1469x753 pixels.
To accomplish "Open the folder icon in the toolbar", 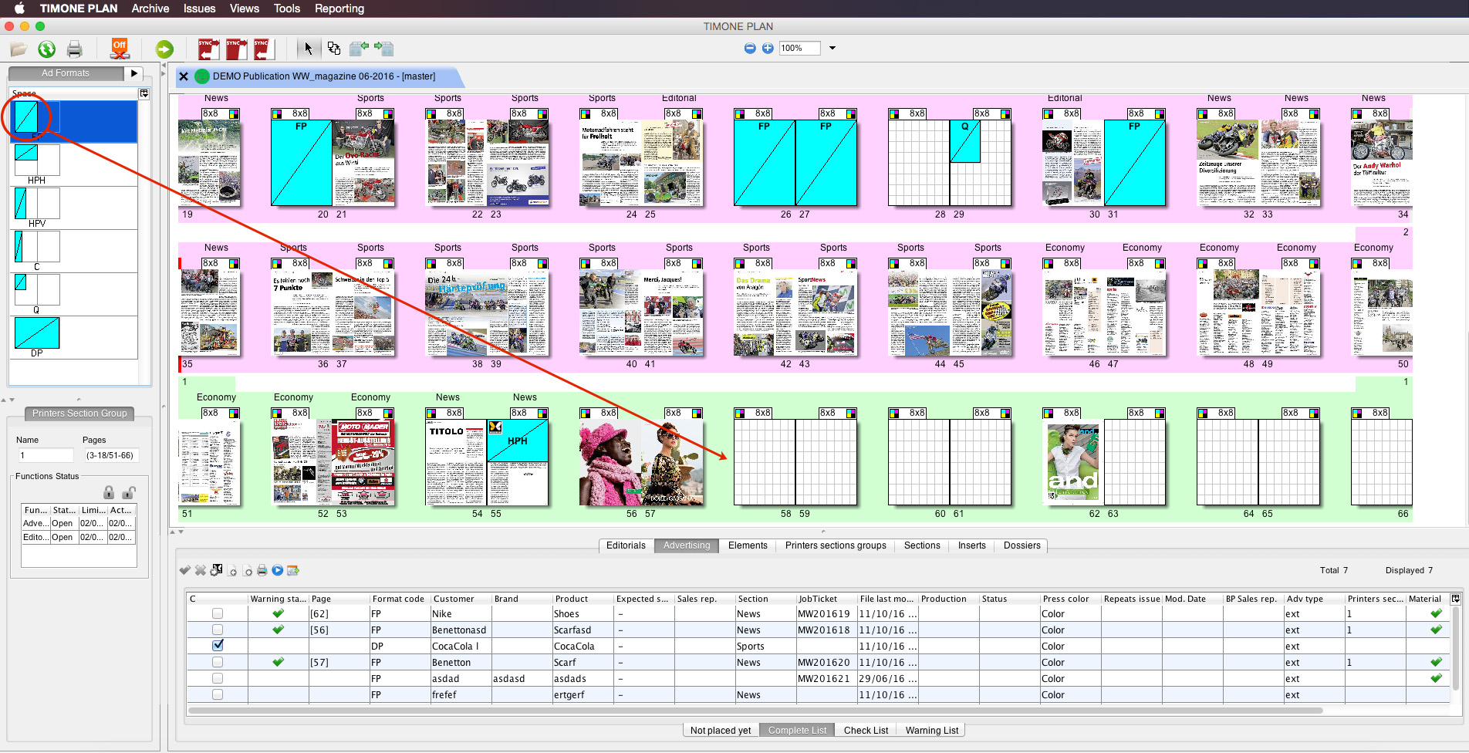I will point(19,49).
